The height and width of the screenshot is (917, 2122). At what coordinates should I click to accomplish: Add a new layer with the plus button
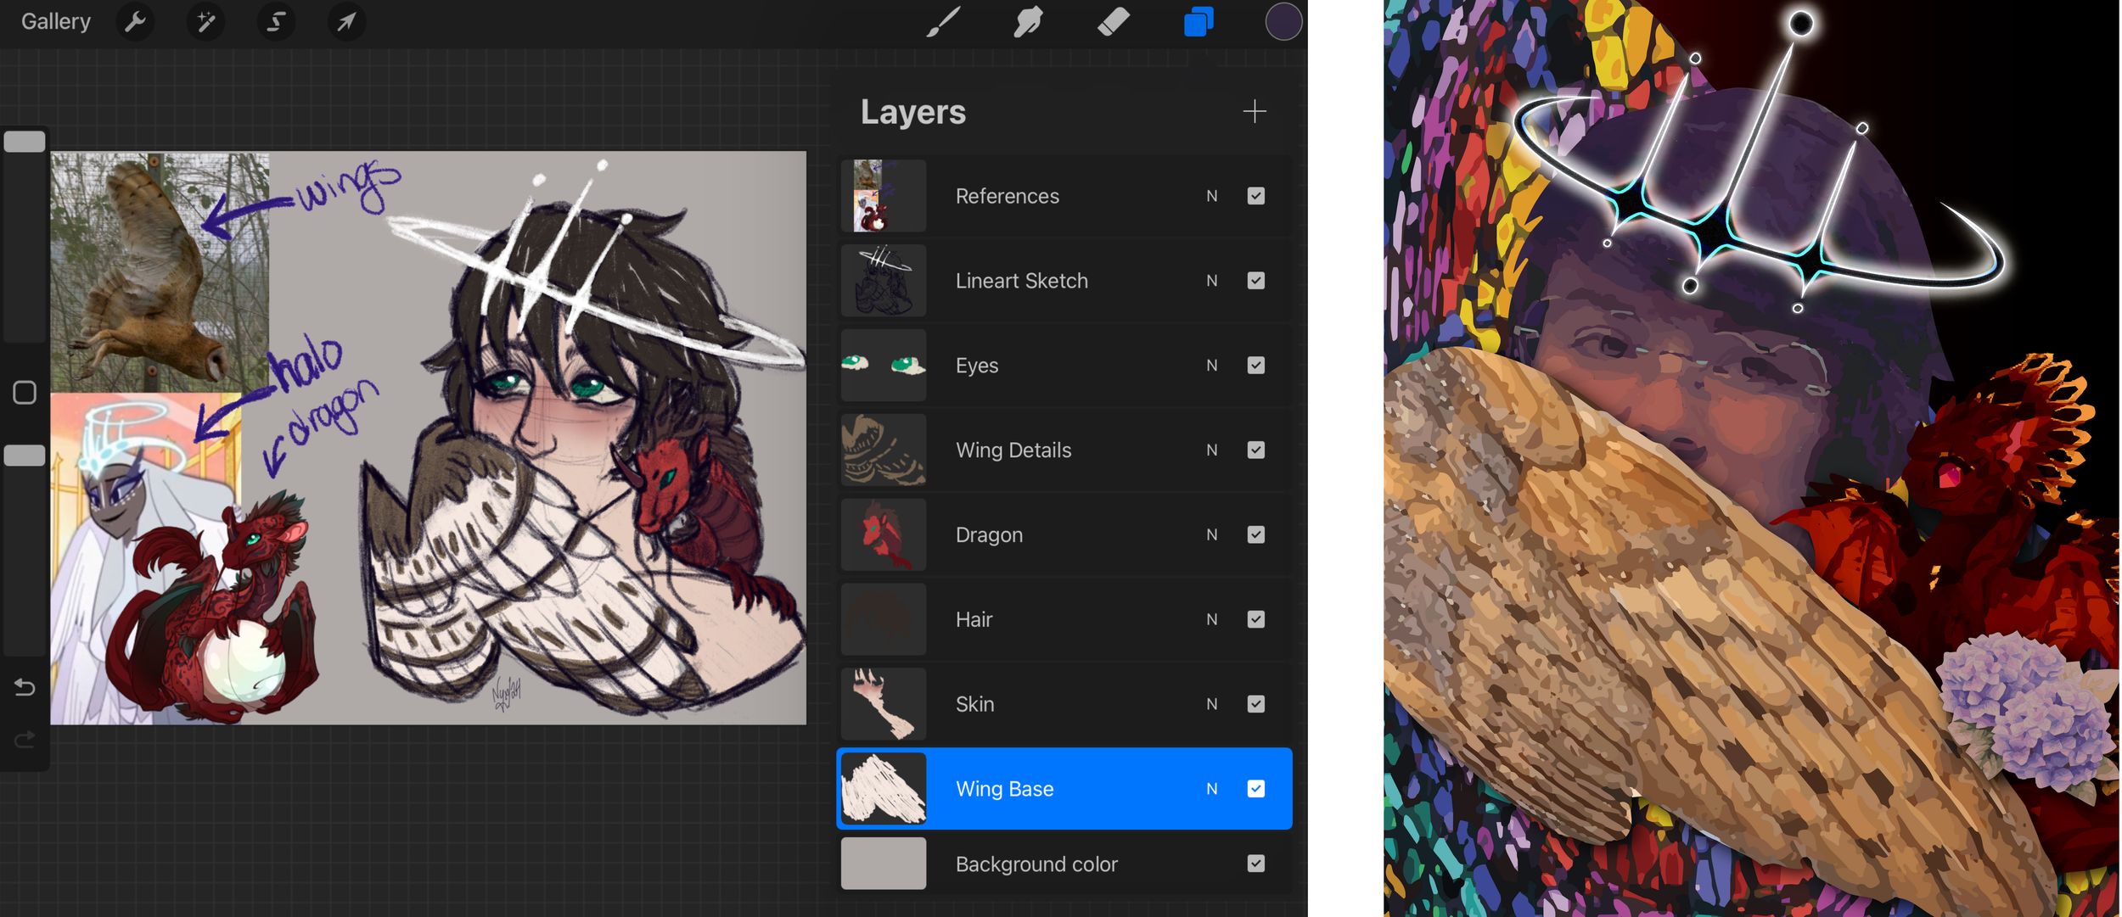point(1254,111)
